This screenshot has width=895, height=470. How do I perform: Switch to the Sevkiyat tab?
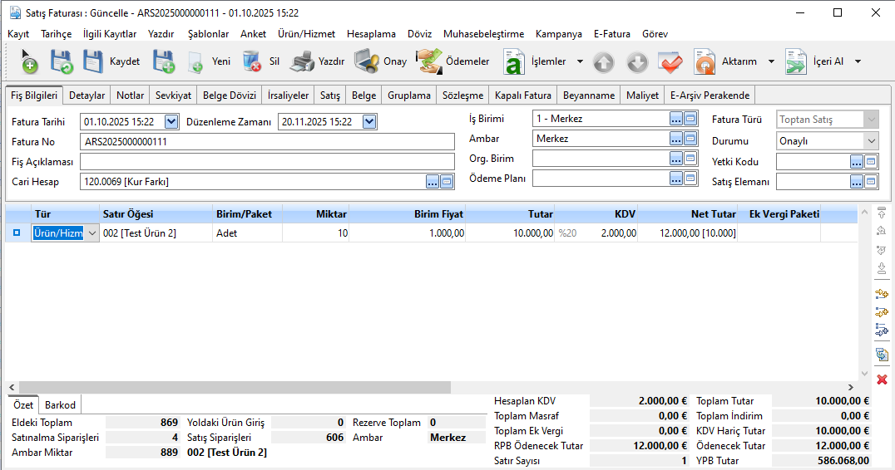(x=173, y=95)
